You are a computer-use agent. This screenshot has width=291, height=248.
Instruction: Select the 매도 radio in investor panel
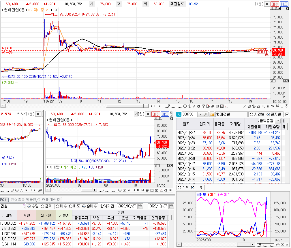(x=71, y=206)
